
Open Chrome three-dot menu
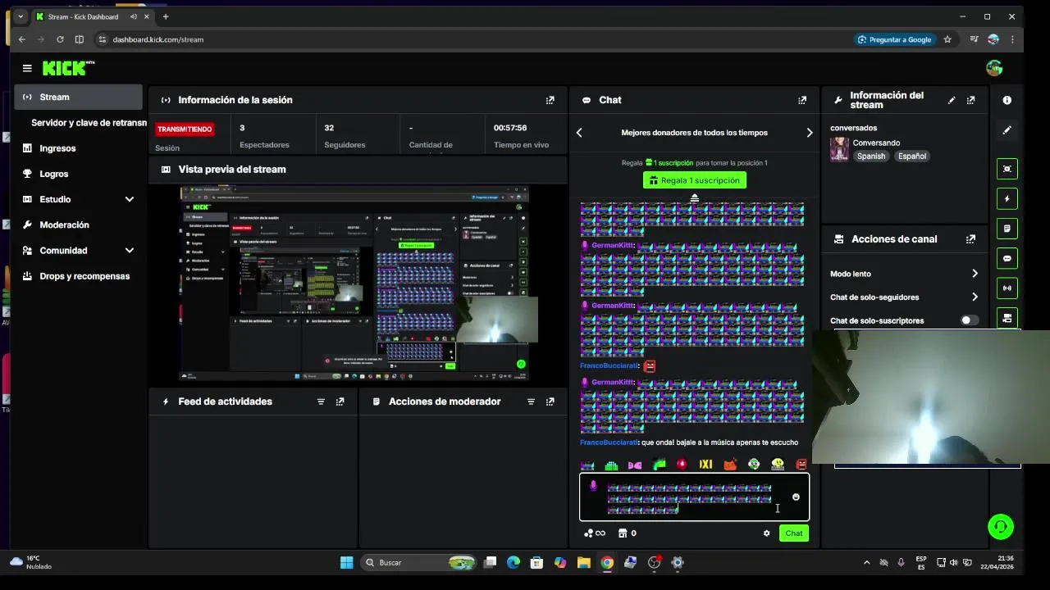[1013, 39]
